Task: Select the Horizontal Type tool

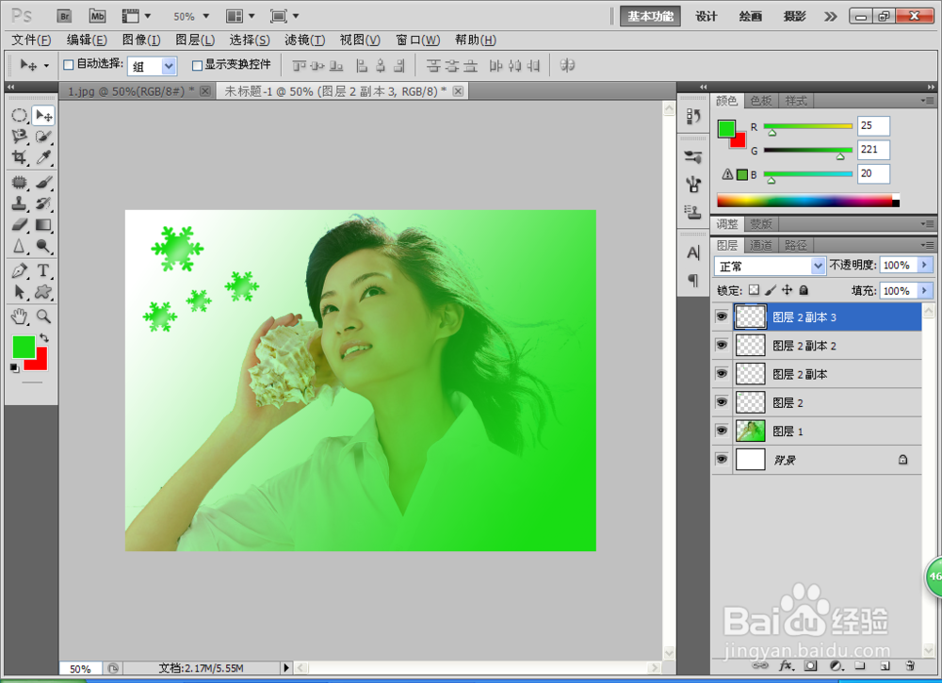Action: pos(43,270)
